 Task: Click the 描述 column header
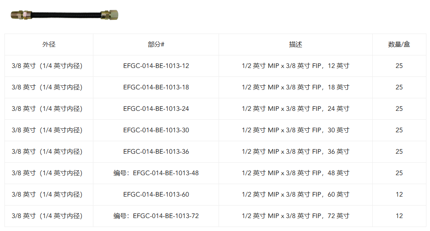click(x=296, y=45)
